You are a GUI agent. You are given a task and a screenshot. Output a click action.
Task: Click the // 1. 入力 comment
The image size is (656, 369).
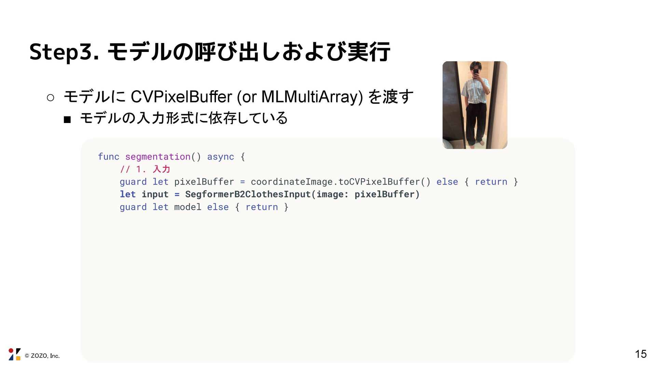145,169
